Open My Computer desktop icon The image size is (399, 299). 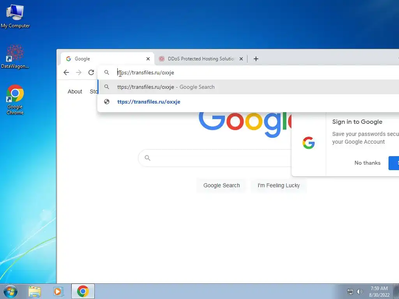15,16
